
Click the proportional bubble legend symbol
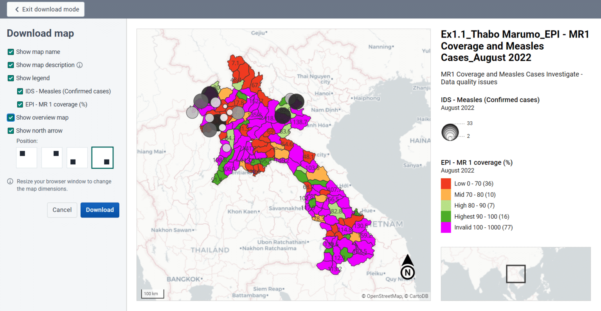coord(450,132)
